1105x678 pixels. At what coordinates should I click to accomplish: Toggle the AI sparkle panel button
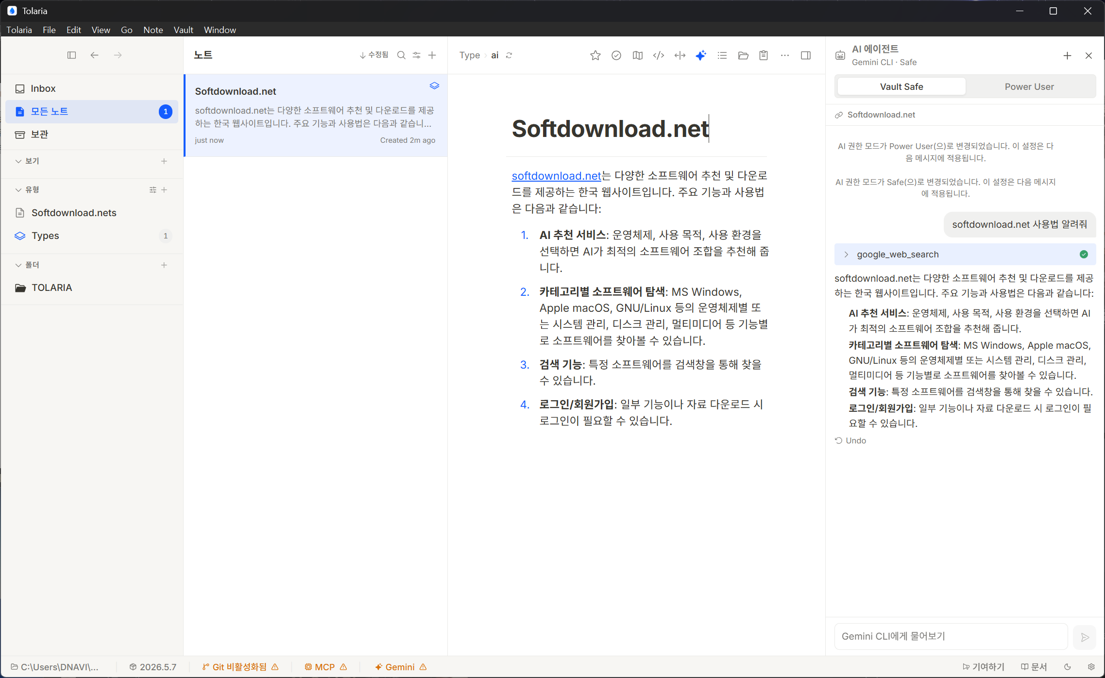coord(701,55)
